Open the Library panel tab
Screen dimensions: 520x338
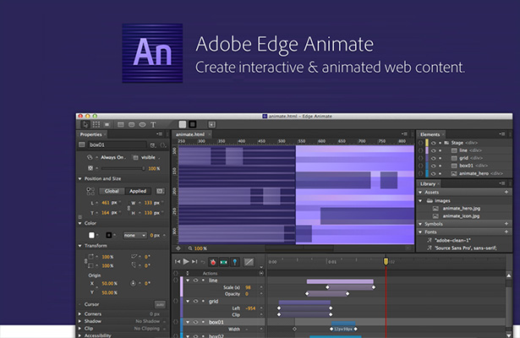coord(429,183)
